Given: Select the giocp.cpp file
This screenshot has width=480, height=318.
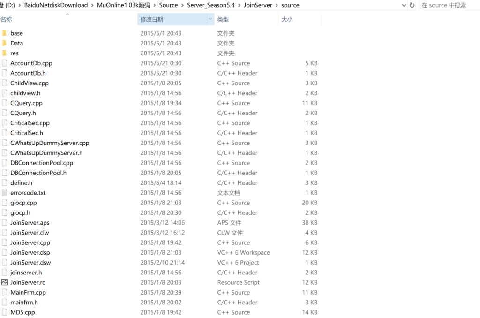Looking at the screenshot, I should 23,203.
